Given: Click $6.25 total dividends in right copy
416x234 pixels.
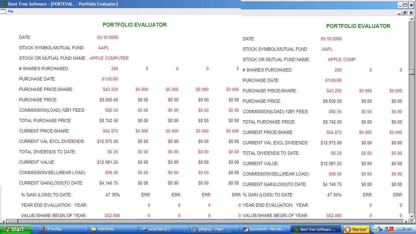Looking at the screenshot, I should pos(336,153).
